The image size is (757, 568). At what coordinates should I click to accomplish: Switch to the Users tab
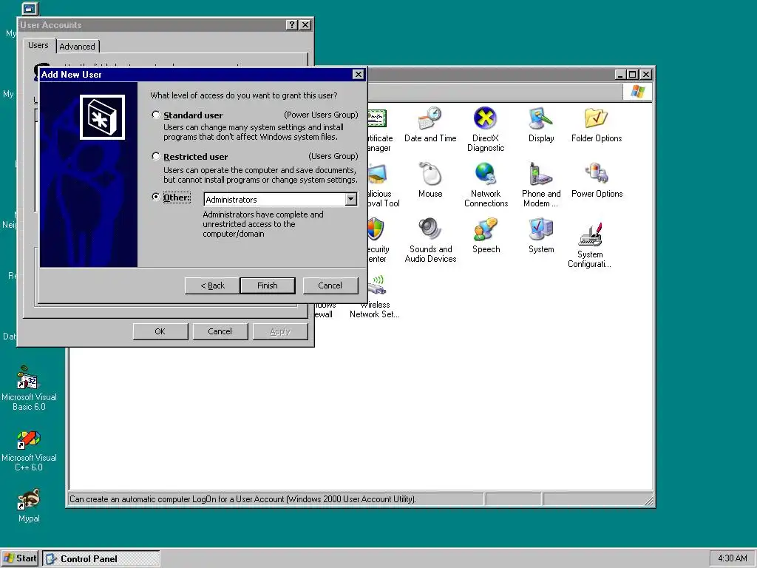(38, 45)
